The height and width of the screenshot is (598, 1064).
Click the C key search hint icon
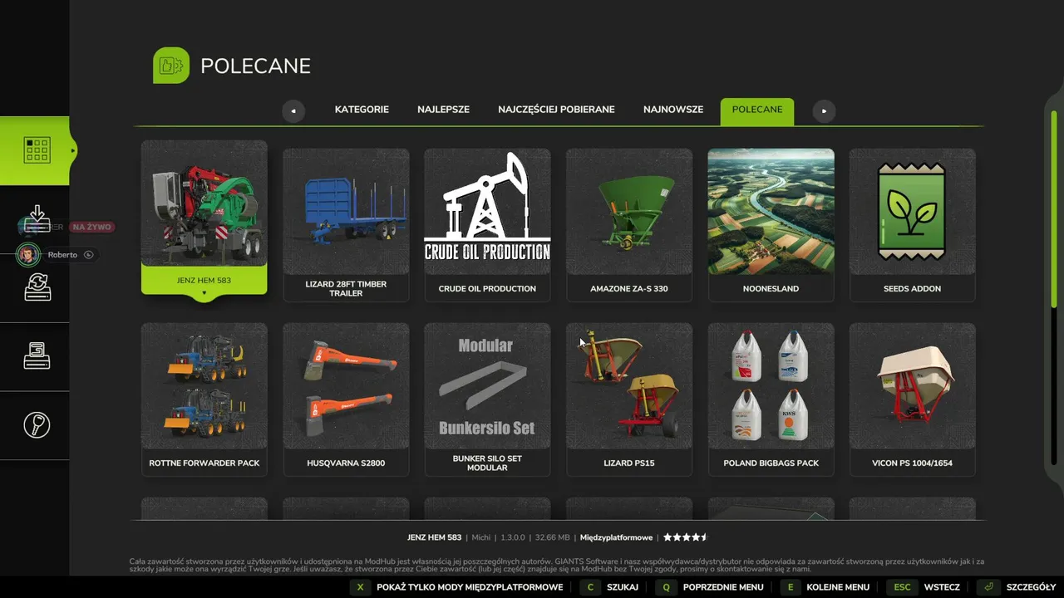(590, 587)
